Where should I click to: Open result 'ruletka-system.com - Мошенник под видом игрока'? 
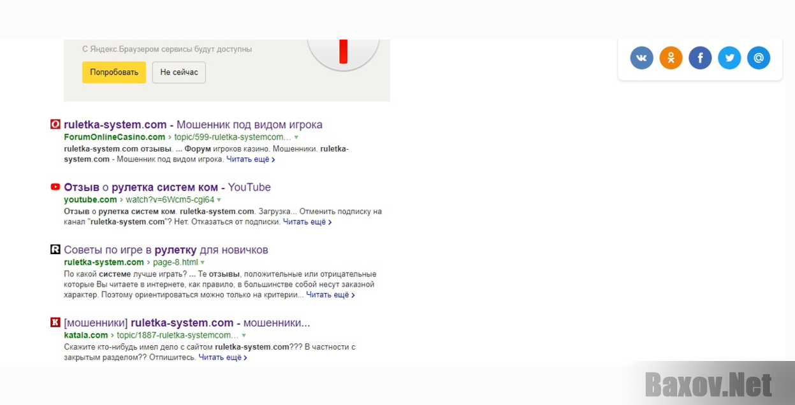point(193,125)
